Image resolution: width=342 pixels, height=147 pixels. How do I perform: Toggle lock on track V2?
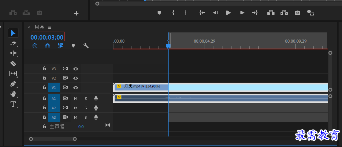click(x=44, y=78)
